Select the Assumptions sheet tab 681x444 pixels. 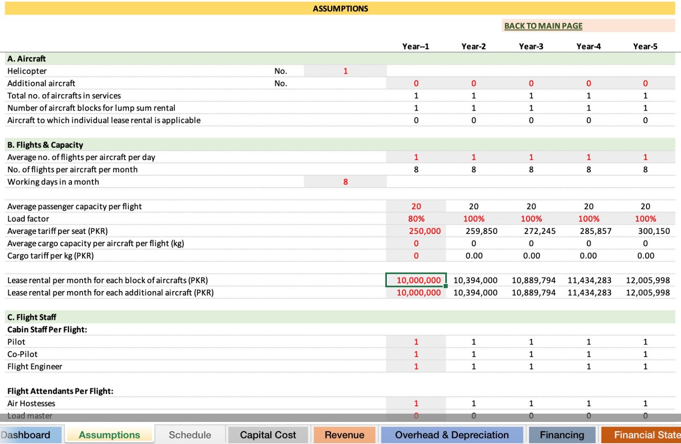[x=109, y=435]
